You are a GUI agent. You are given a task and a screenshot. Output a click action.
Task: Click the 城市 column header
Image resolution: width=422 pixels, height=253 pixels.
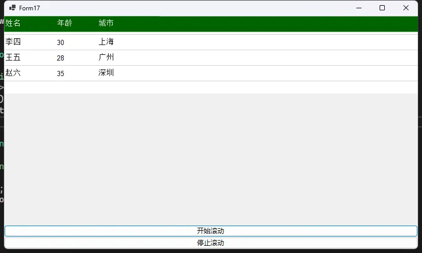pos(106,23)
